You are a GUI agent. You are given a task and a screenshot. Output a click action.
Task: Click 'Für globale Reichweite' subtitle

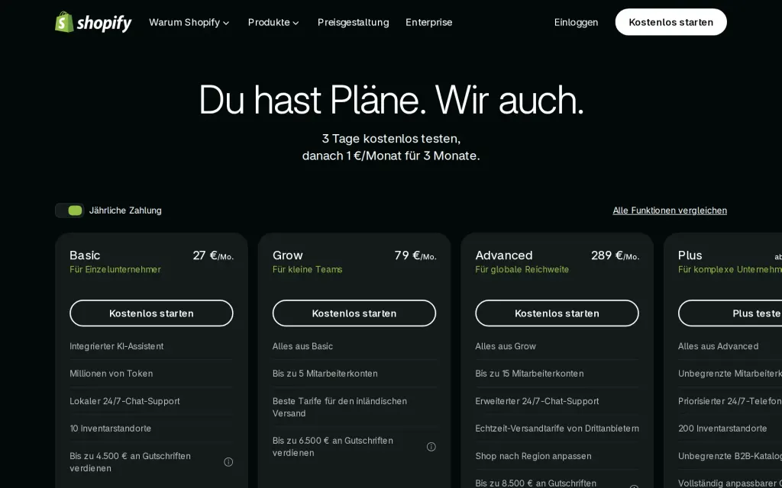(522, 269)
